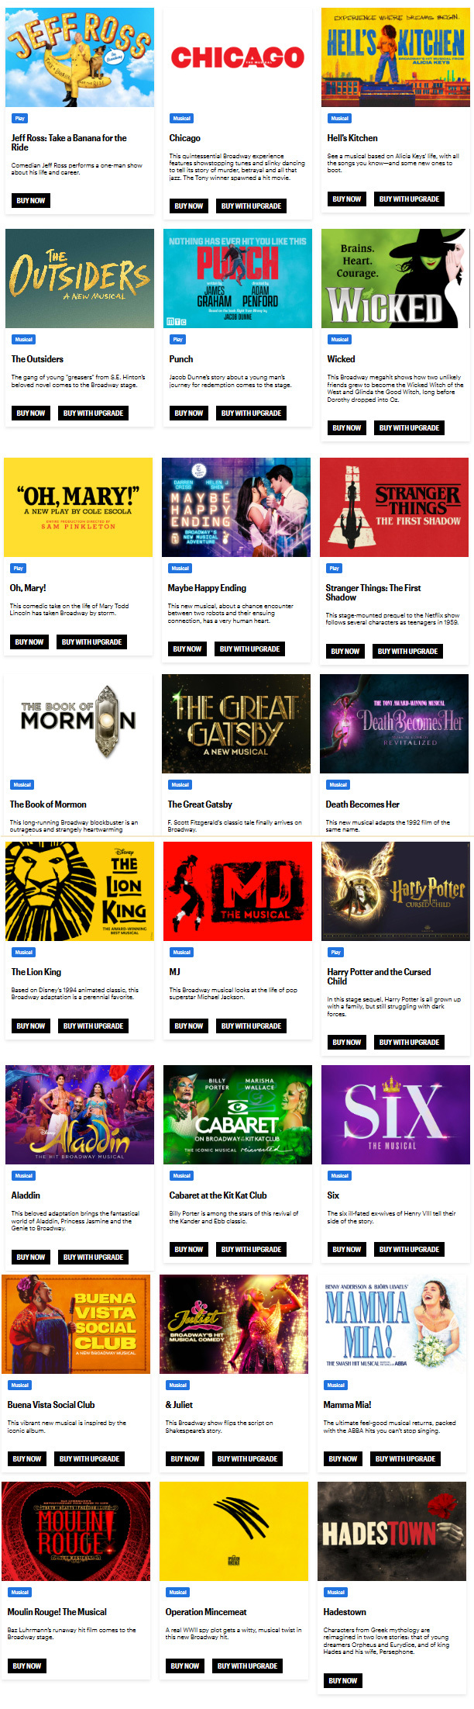Buy now for Moulin Rouge! The Musical
This screenshot has height=1709, width=474.
pos(27,1666)
